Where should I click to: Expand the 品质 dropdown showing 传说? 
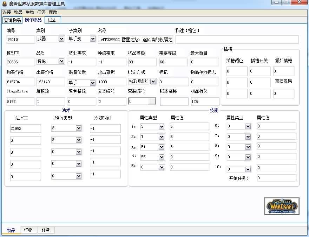coord(61,61)
